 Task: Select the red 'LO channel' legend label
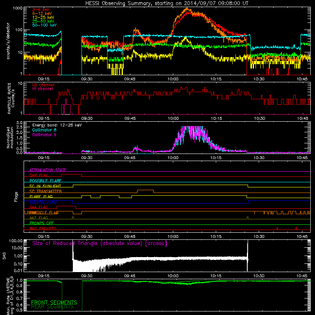coord(43,85)
